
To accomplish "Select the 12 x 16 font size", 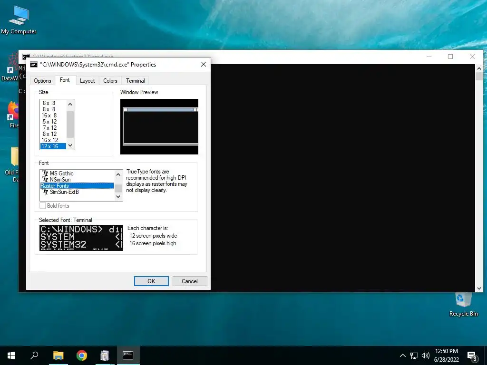I will [53, 146].
